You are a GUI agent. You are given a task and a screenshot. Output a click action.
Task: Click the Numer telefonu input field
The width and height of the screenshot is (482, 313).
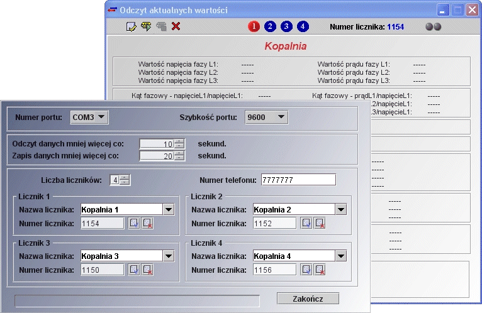tap(298, 180)
